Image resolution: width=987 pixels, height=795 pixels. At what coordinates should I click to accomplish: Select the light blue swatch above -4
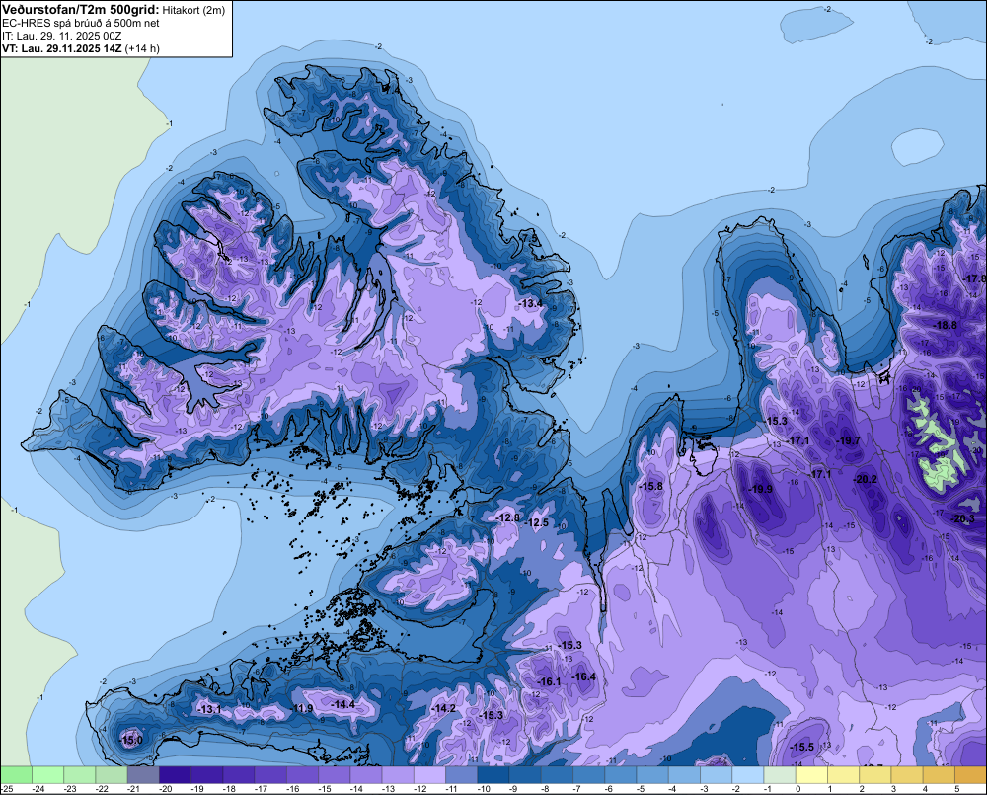pyautogui.click(x=684, y=774)
